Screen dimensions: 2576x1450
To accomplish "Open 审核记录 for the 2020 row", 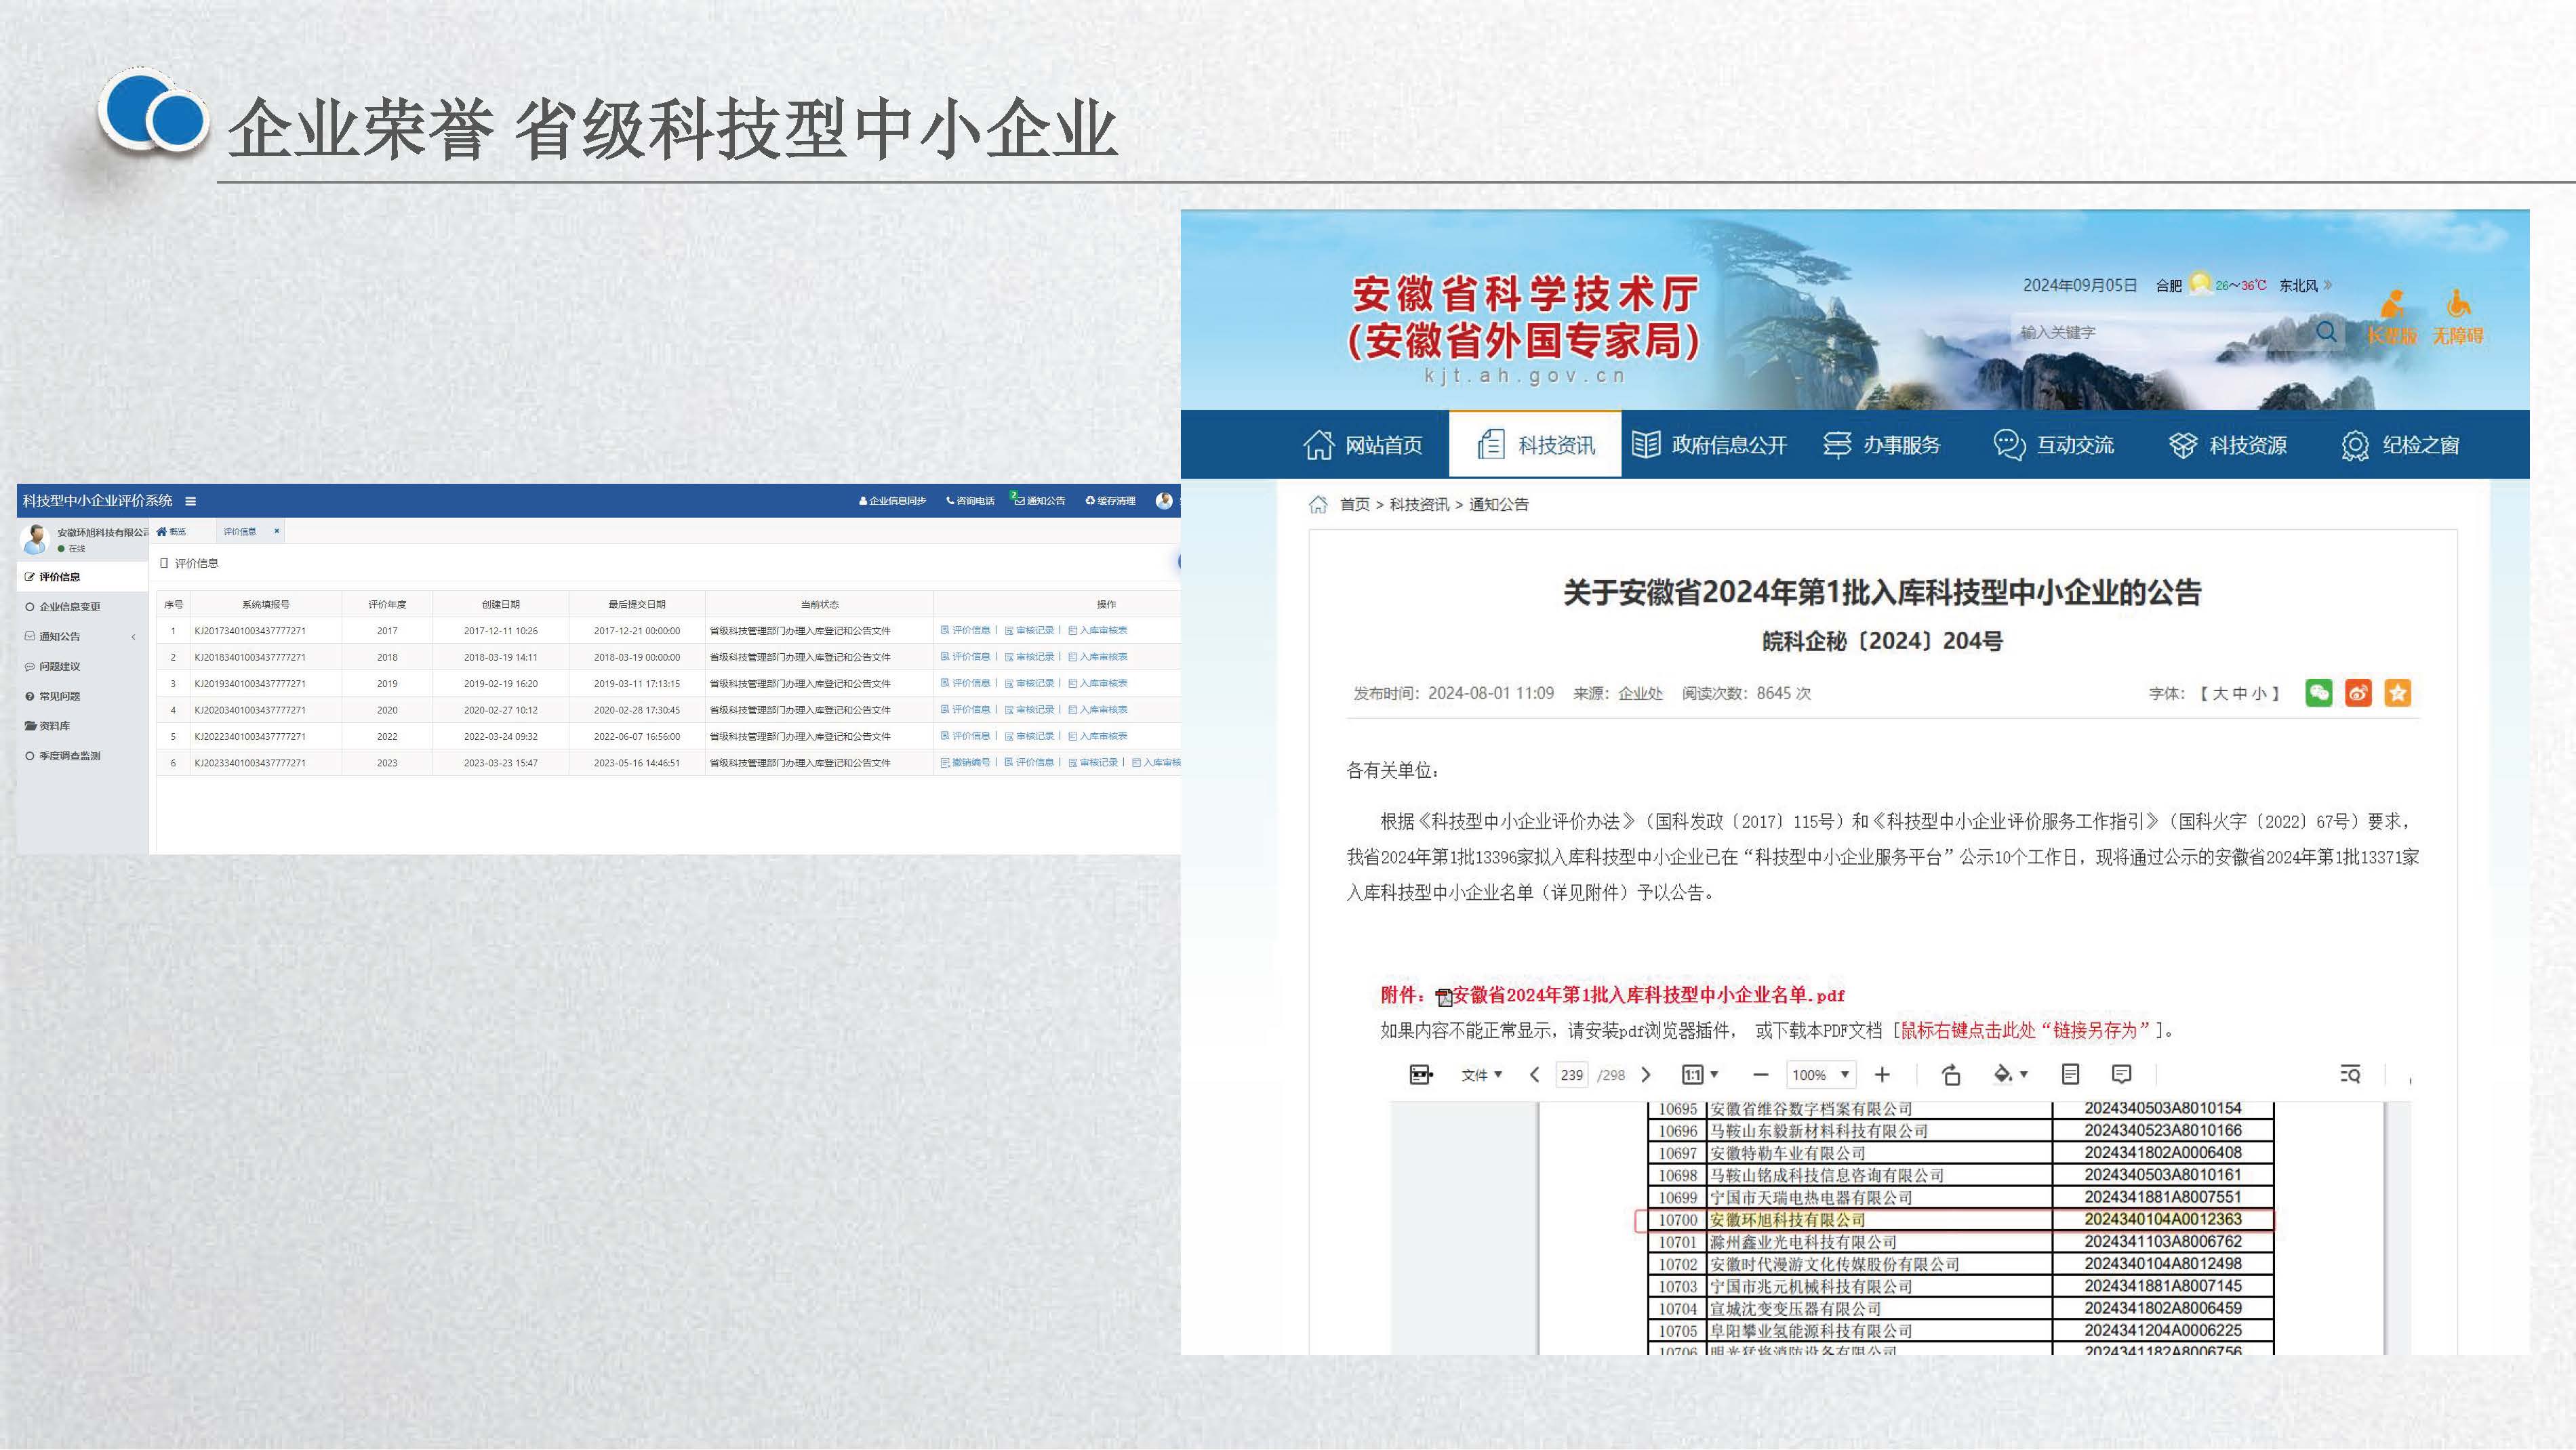I will 1029,709.
